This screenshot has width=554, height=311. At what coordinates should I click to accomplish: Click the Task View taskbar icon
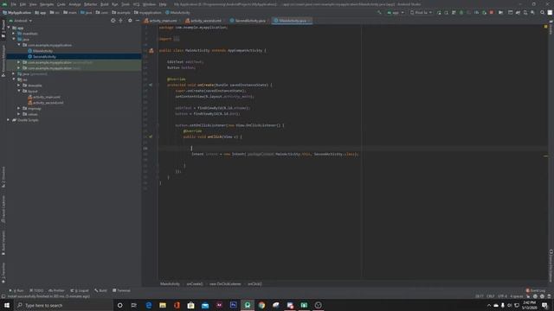coord(134,305)
